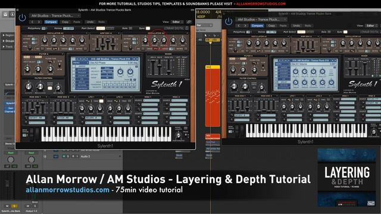Toggle Warm Drive button in left window

coord(50,88)
